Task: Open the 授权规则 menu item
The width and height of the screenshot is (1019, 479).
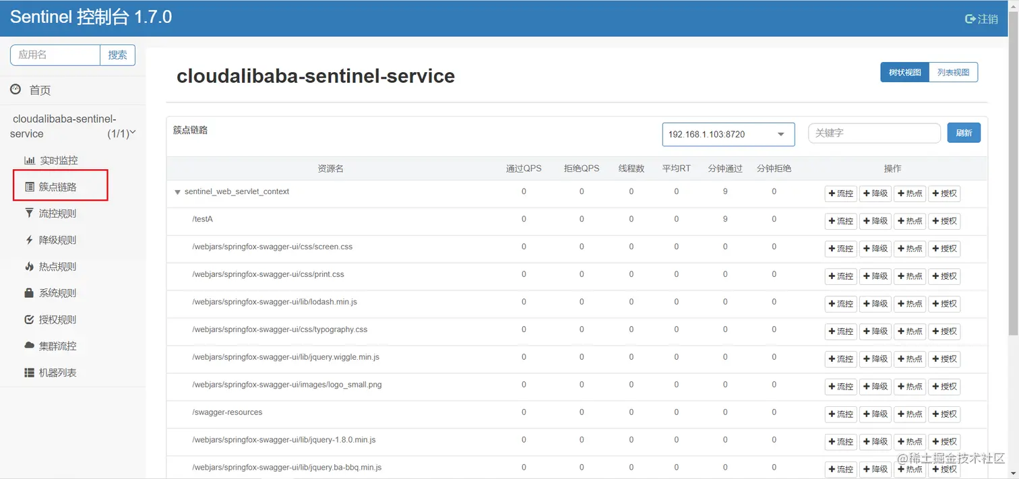Action: [57, 319]
